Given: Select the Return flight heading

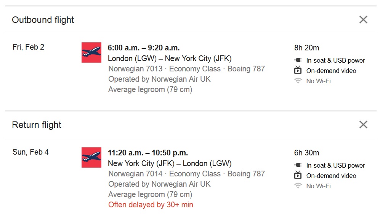Looking at the screenshot, I should pyautogui.click(x=37, y=125).
